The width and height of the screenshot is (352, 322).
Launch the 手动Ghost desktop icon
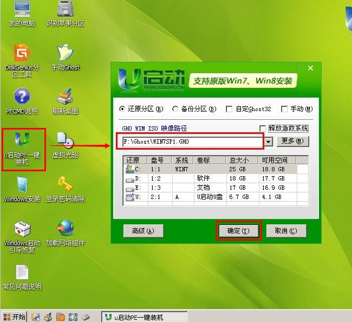[x=65, y=53]
